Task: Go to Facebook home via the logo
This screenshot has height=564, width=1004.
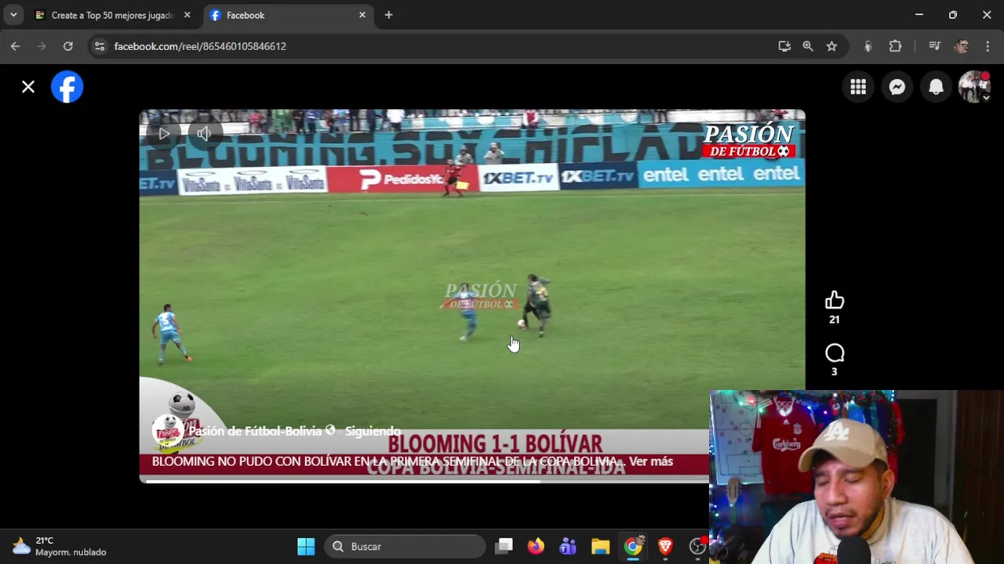Action: click(x=67, y=87)
